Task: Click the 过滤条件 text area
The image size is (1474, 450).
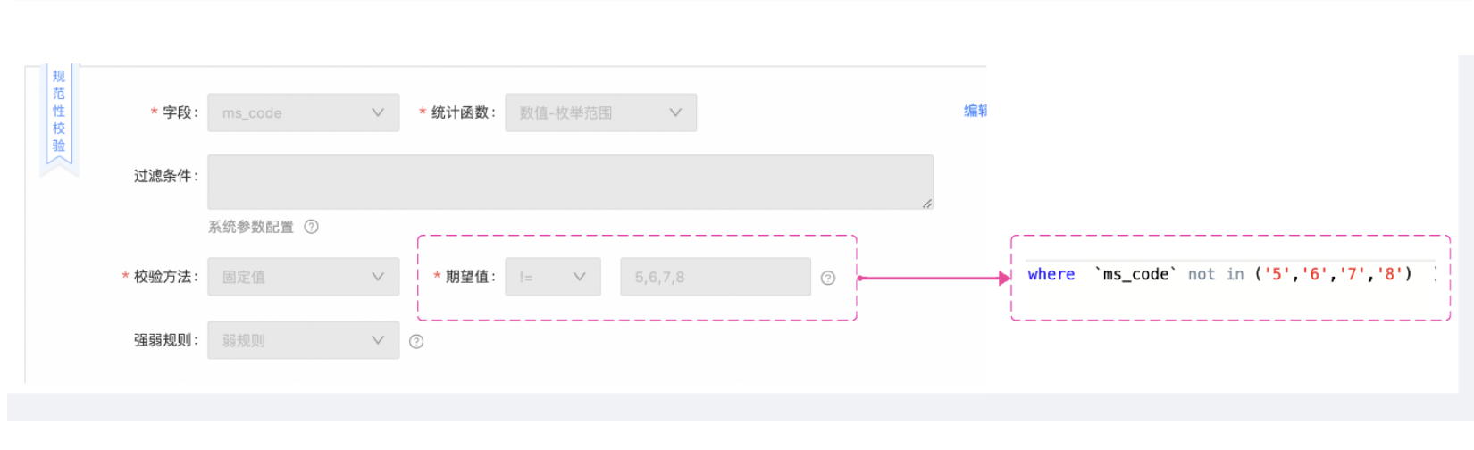Action: click(571, 182)
